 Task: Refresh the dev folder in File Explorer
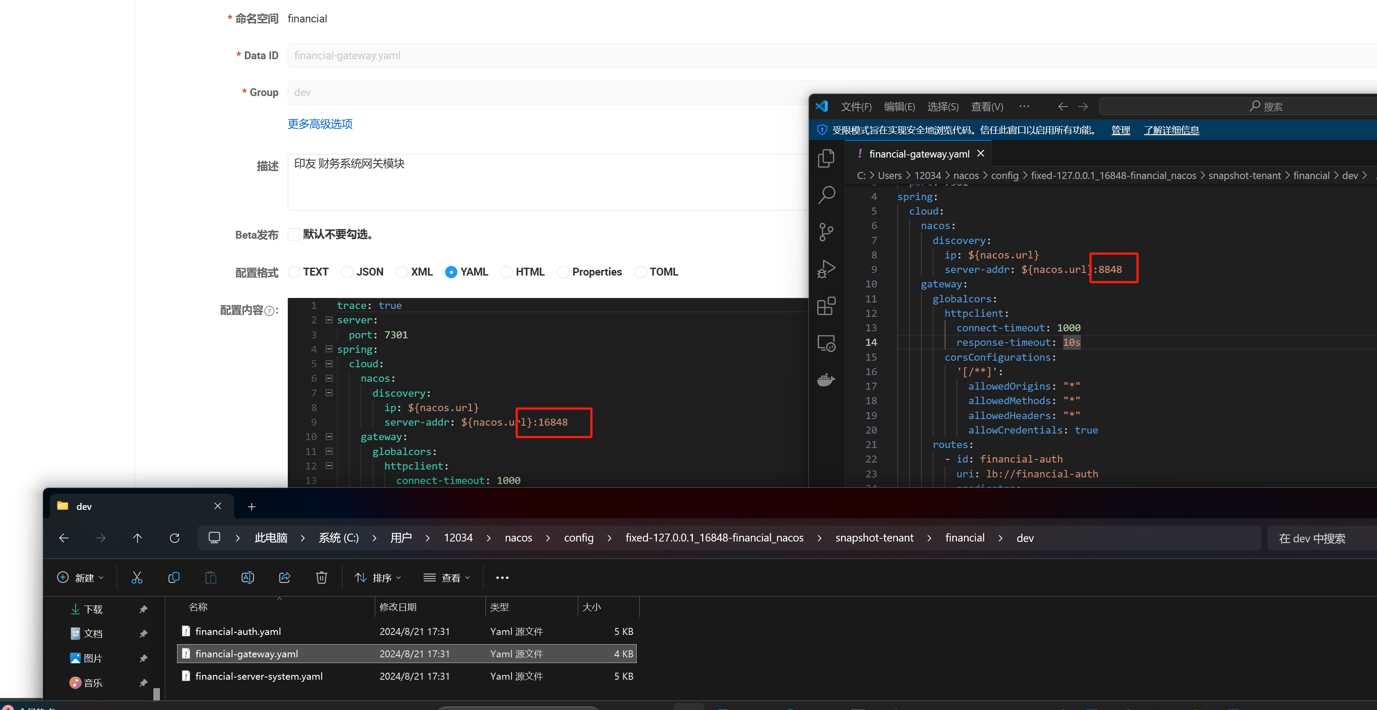click(174, 538)
